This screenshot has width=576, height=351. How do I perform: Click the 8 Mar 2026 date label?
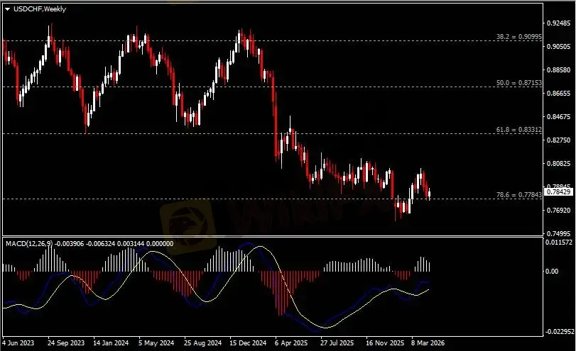[429, 342]
